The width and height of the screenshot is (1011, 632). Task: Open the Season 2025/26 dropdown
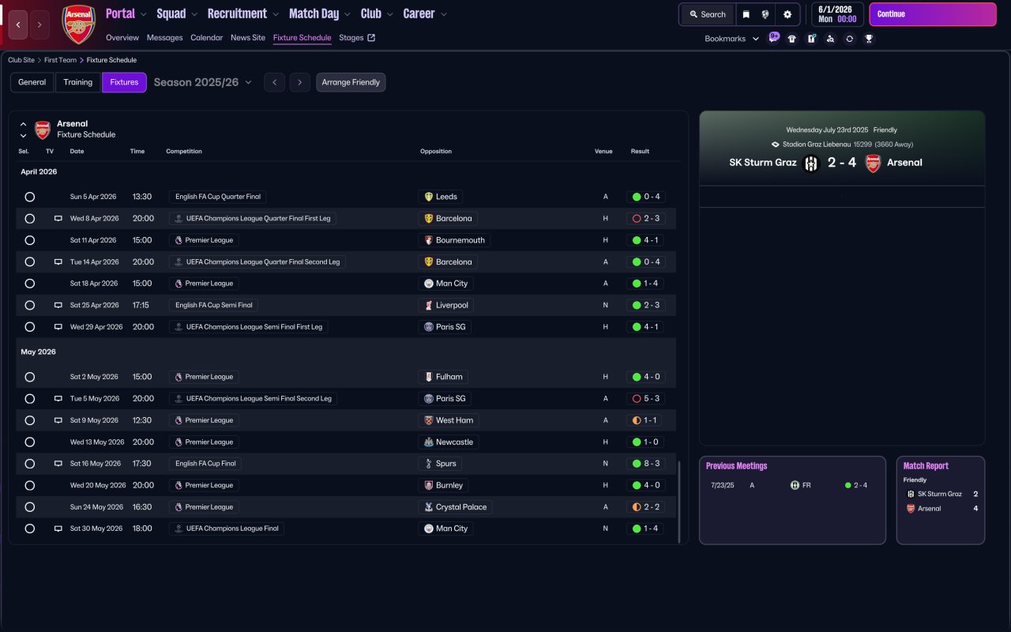(x=203, y=82)
